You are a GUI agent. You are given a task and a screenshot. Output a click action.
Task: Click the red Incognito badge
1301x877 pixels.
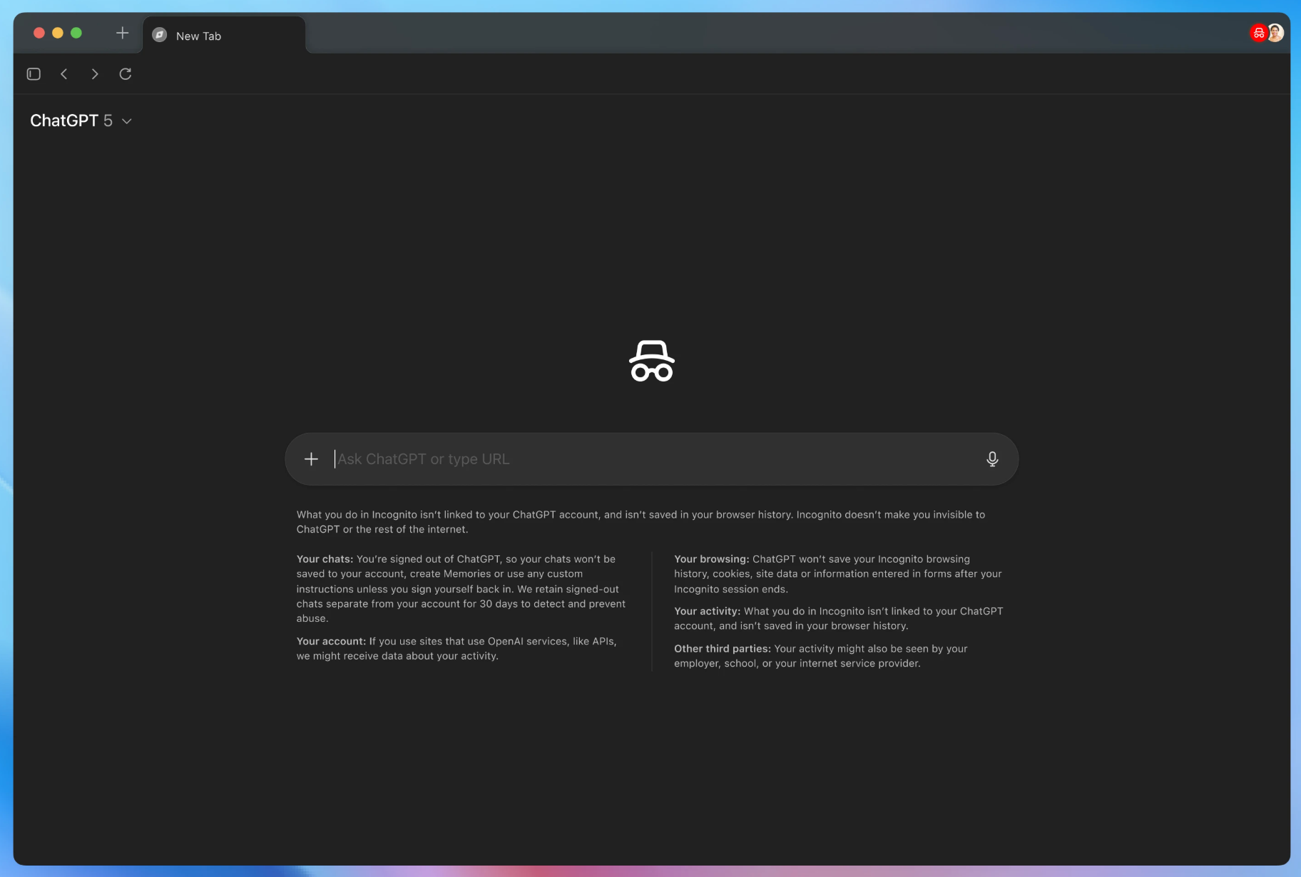[x=1258, y=33]
